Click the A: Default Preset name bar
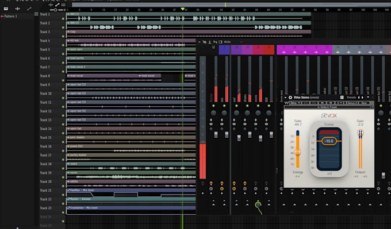391x229 pixels. [x=327, y=107]
